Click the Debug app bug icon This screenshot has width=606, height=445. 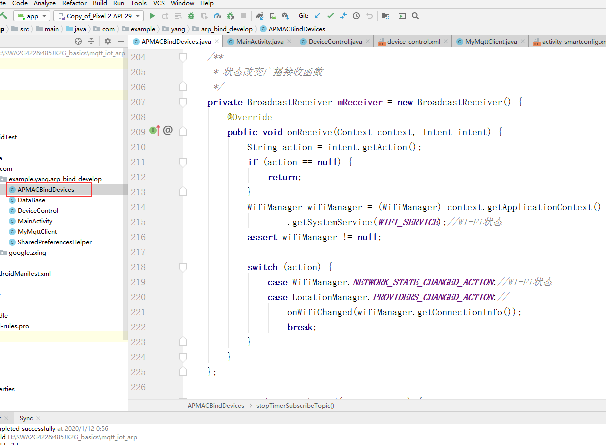click(191, 16)
